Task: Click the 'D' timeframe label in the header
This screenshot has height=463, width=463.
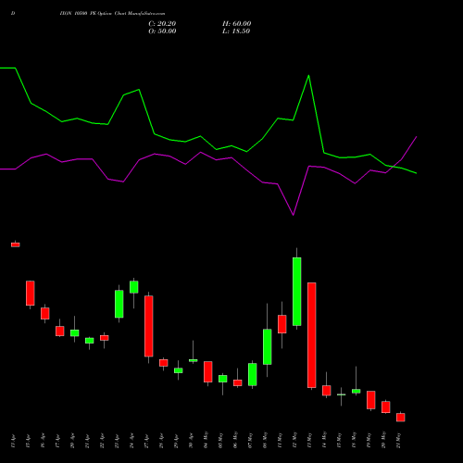Action: 13,14
